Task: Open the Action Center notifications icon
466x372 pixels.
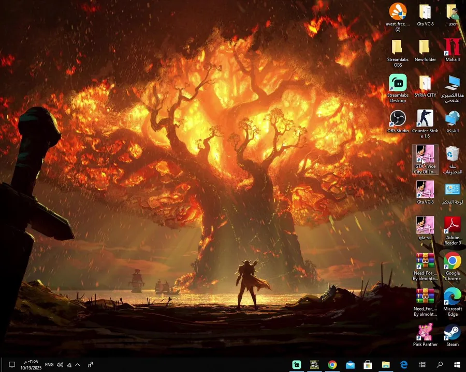Action: 11,365
